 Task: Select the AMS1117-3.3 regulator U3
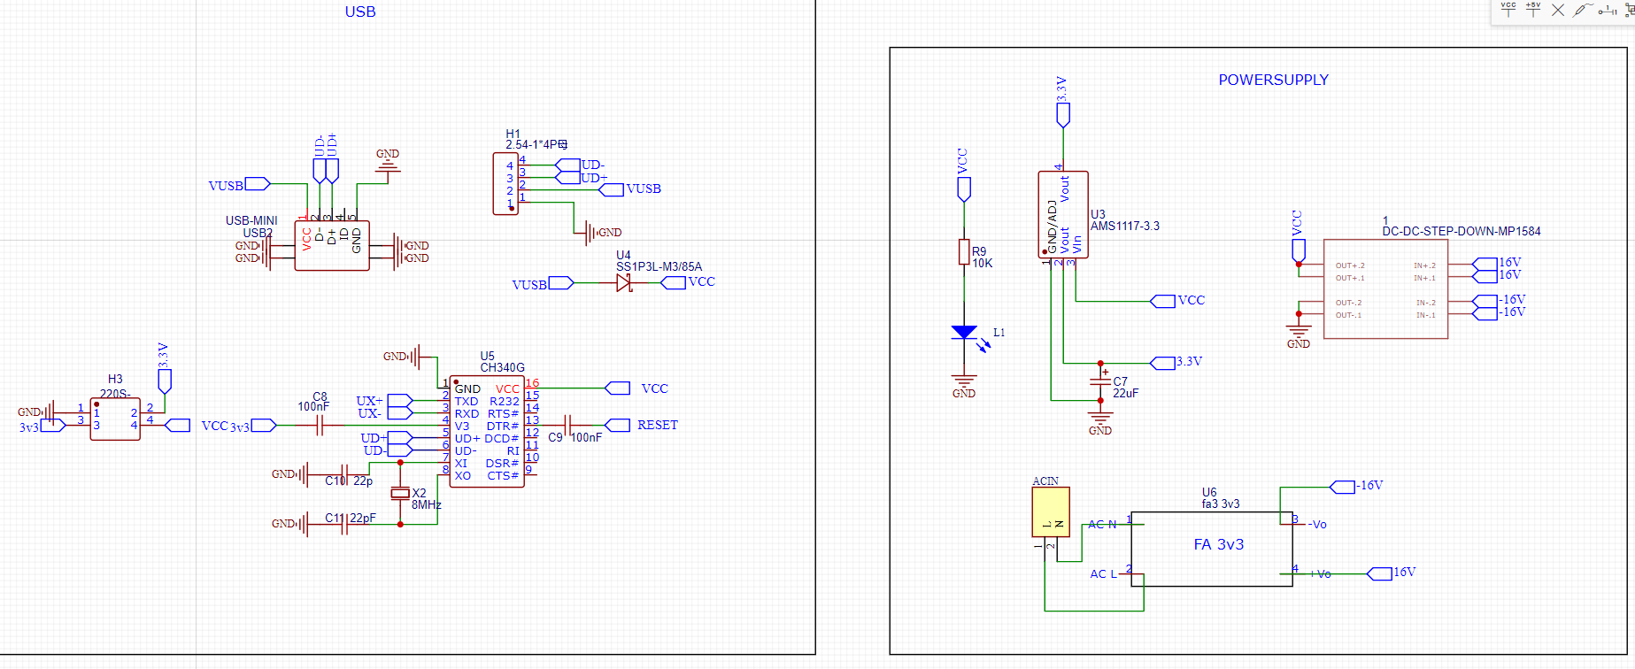pyautogui.click(x=1063, y=214)
